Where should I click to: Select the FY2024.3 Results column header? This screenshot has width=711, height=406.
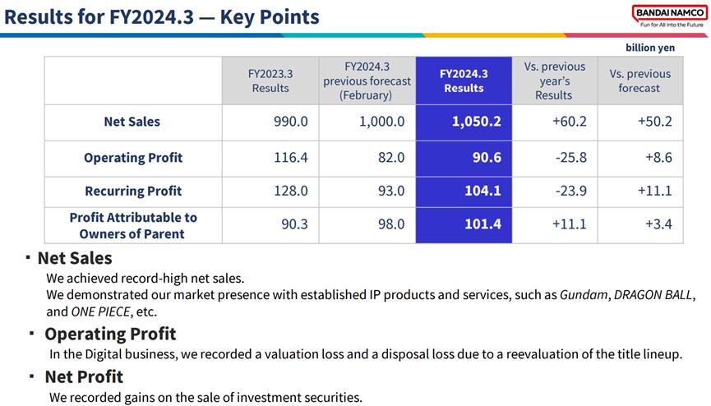tap(464, 81)
